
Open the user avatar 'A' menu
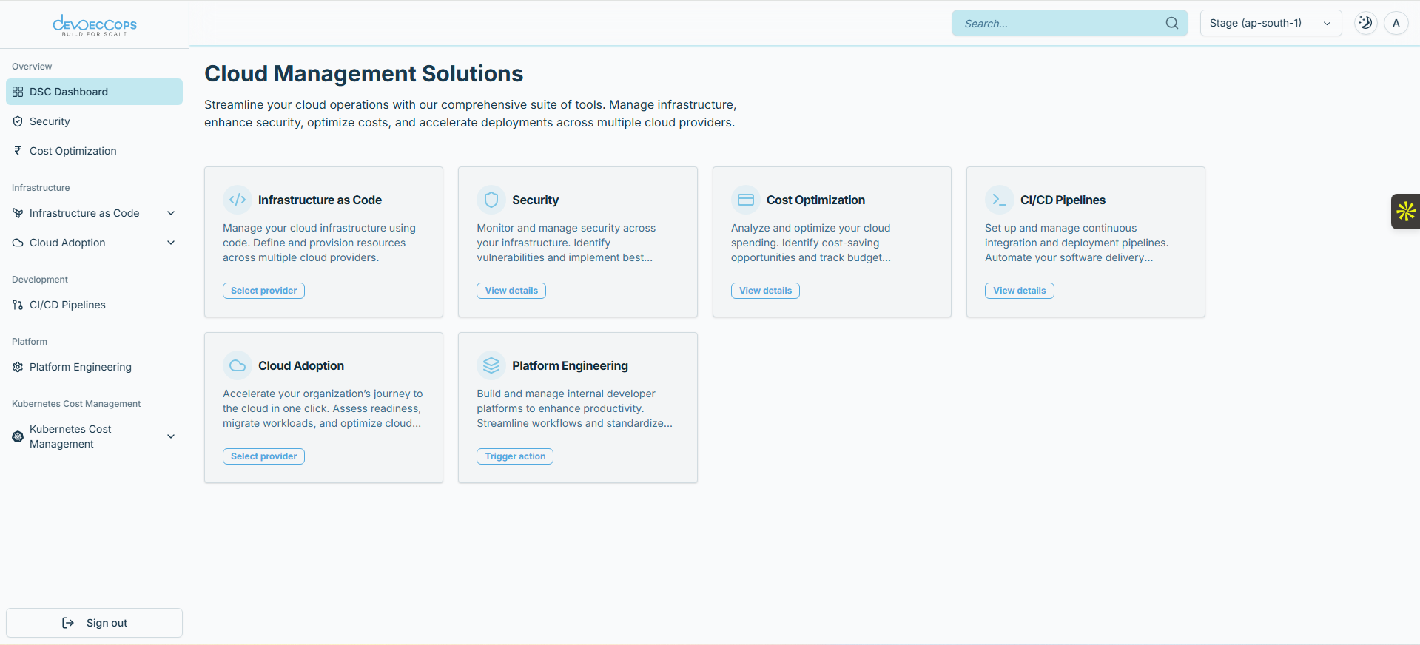[x=1396, y=23]
